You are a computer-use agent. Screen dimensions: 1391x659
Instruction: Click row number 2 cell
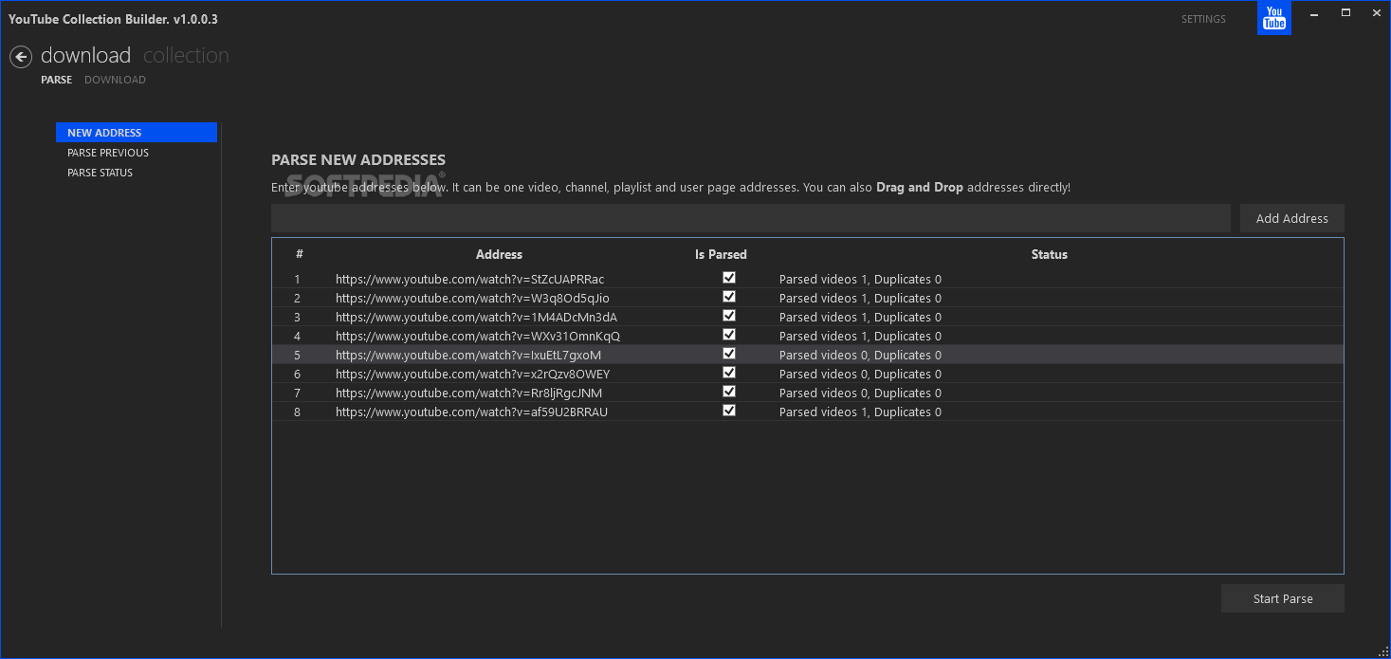(x=297, y=298)
